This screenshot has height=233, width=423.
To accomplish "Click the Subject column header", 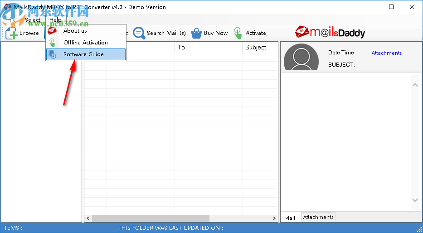I will point(255,47).
